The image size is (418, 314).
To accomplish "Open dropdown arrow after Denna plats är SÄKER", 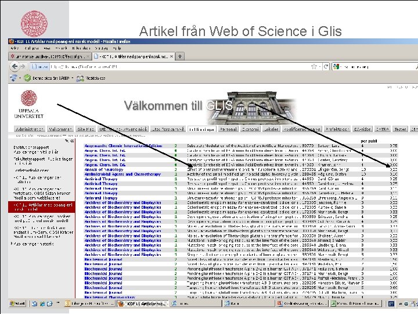I will (72, 78).
